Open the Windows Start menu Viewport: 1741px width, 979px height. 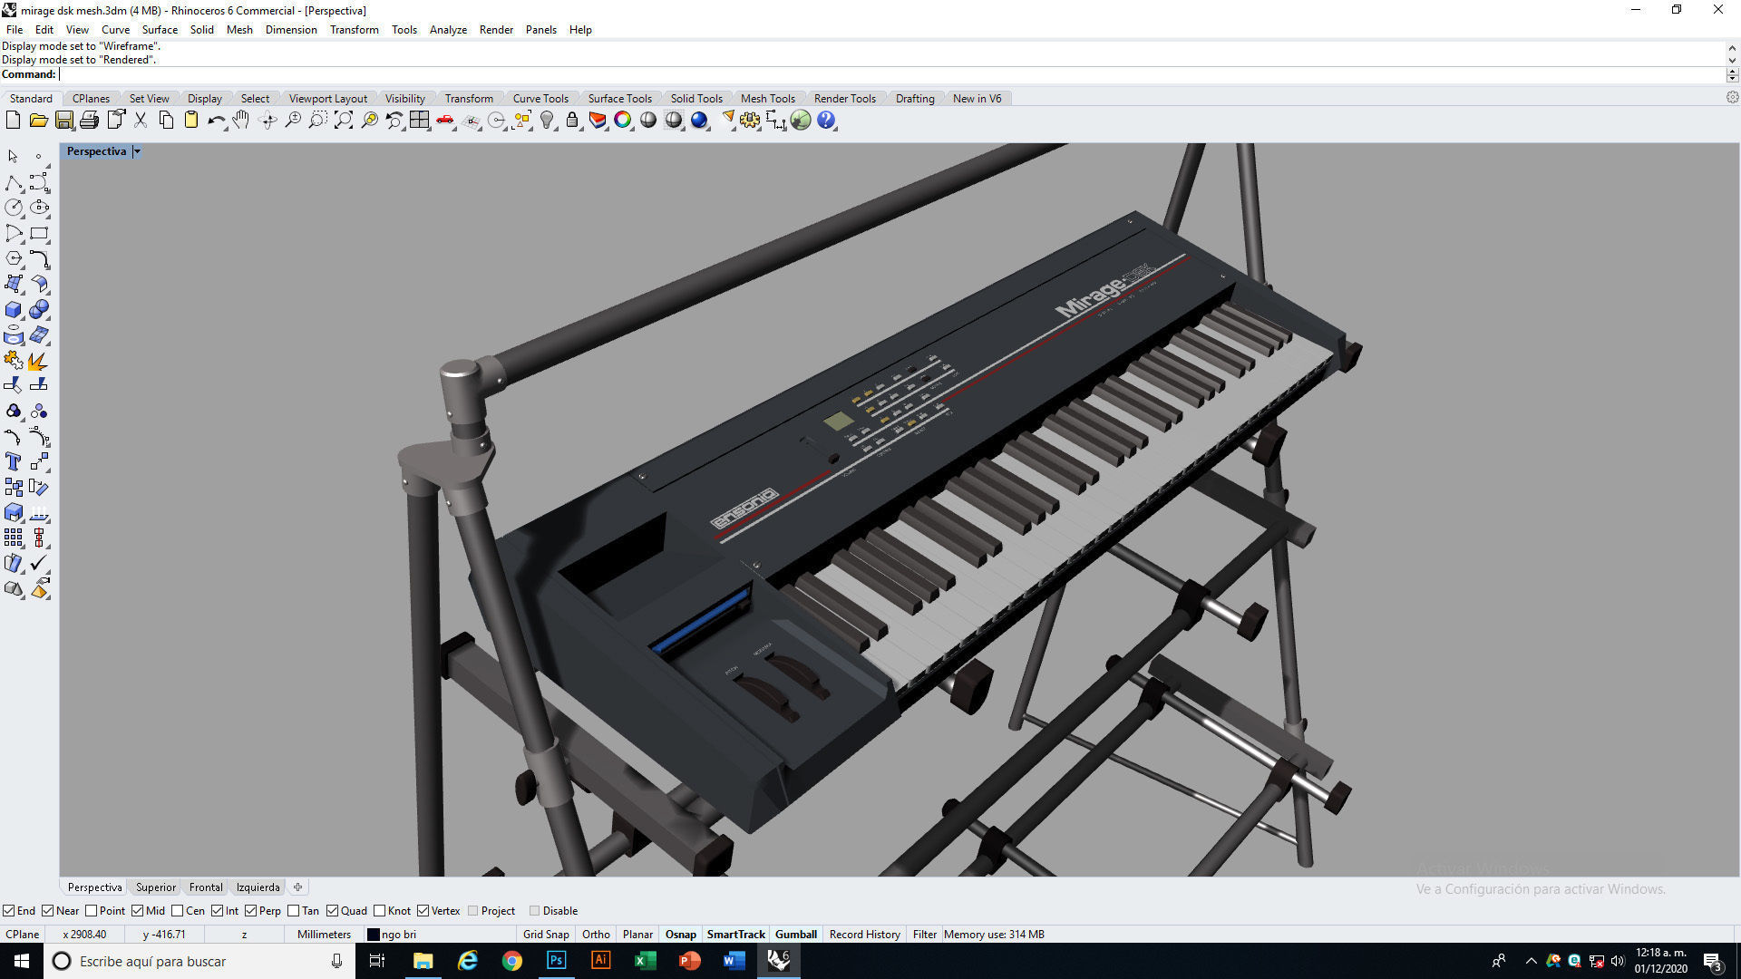(22, 961)
